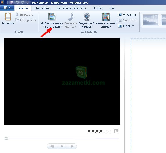Open Webcam video (Видео с веб-камеры)
Viewport: 166px width, 153px height.
click(x=86, y=20)
